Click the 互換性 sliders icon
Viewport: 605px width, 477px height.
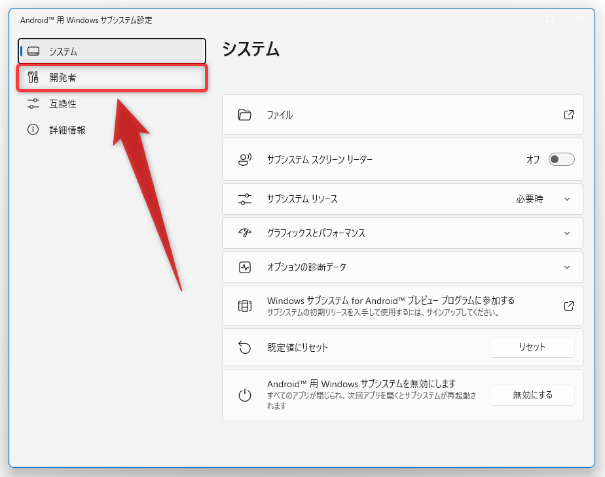[x=33, y=104]
